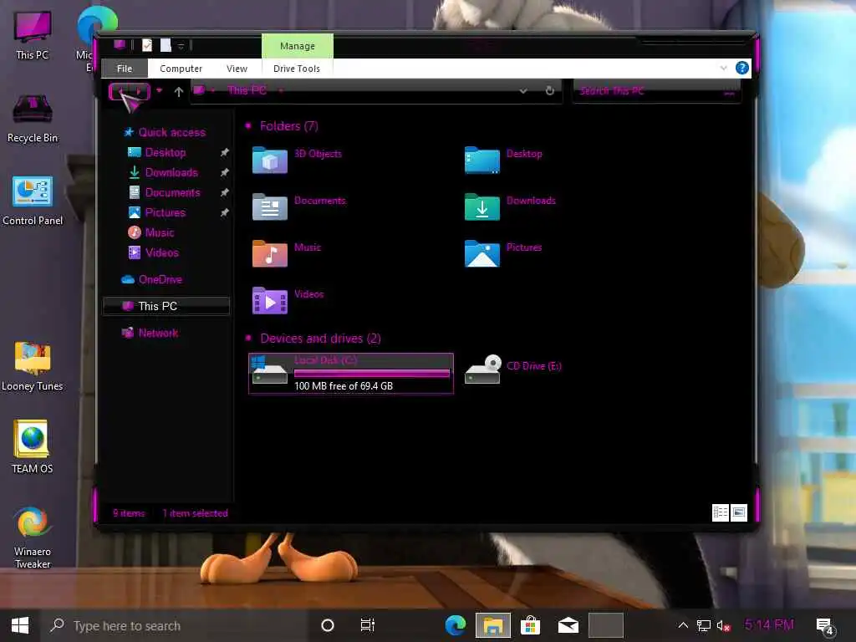The height and width of the screenshot is (642, 856).
Task: Open the notification center icon
Action: [x=824, y=626]
